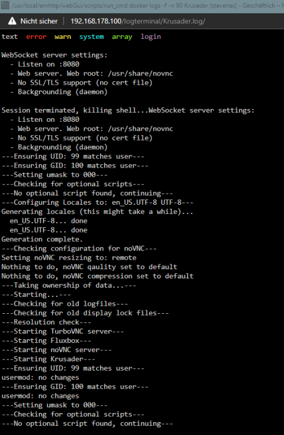Click the 'Generating locales' log line
284x435 pixels.
[97, 212]
